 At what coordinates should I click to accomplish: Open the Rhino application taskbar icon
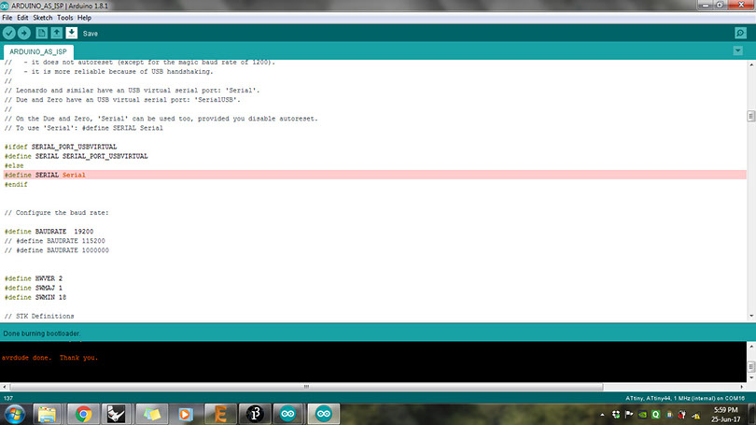click(116, 415)
